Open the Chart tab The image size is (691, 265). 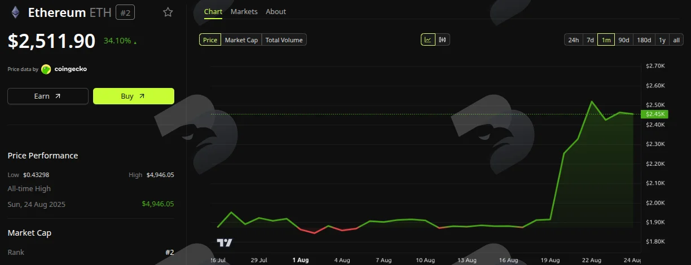[x=213, y=11]
